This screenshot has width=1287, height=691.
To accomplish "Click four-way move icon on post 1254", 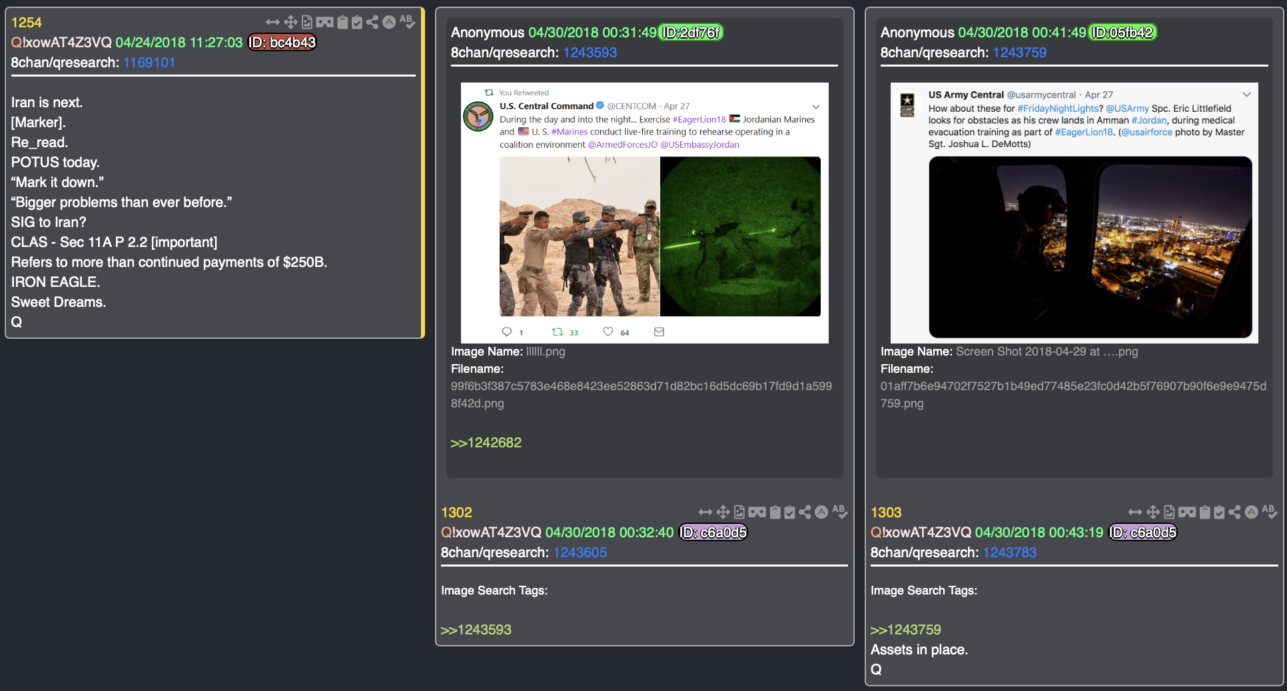I will (290, 22).
